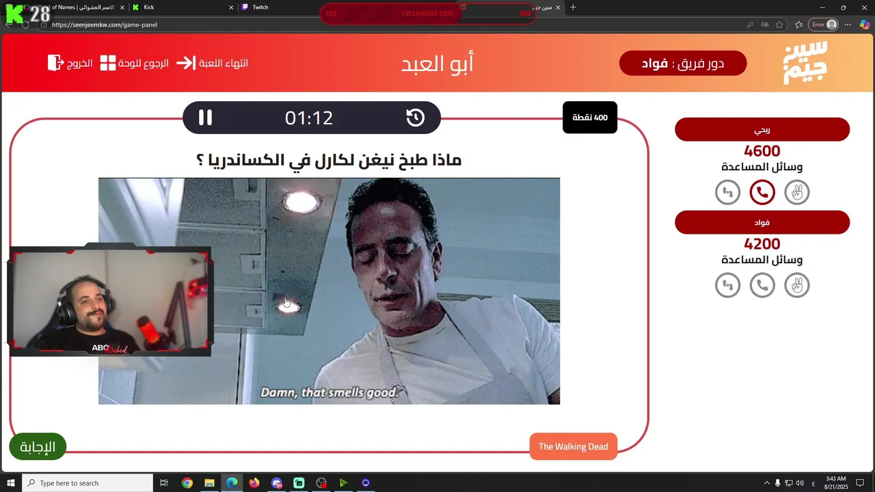Reveal the answer with الإجابة button

tap(38, 447)
